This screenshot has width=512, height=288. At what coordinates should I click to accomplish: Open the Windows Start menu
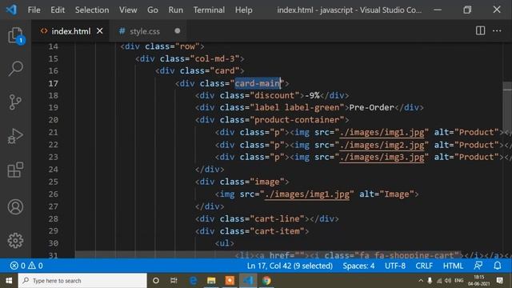click(x=9, y=281)
